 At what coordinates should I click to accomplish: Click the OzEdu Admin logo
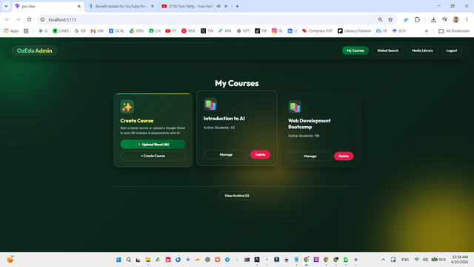click(x=35, y=50)
